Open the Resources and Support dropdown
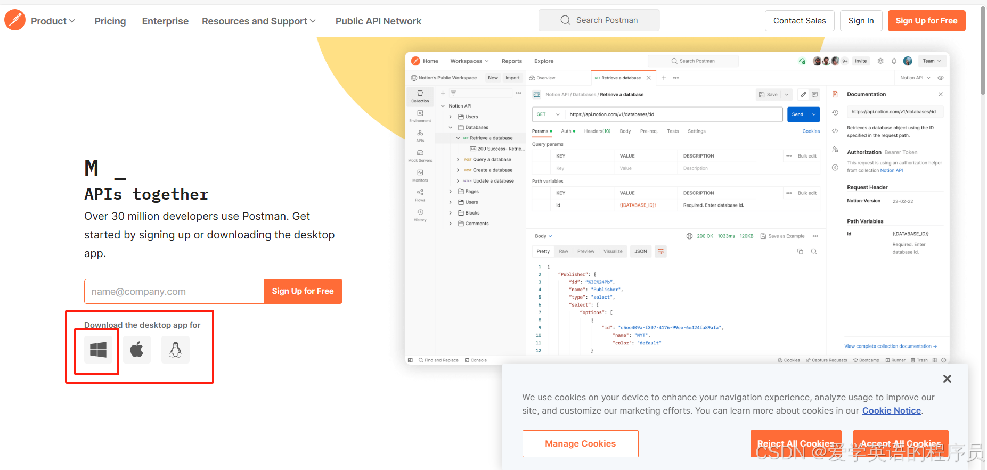The height and width of the screenshot is (470, 987). [259, 21]
